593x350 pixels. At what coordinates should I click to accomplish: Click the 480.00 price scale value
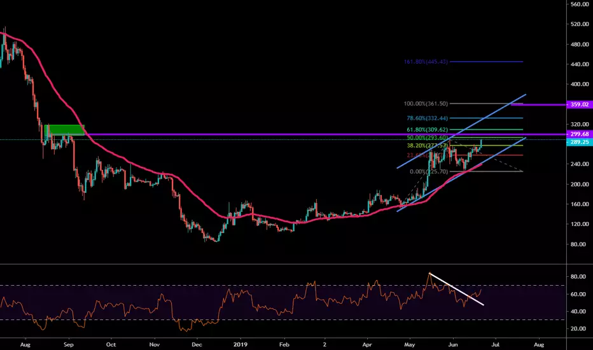pos(580,45)
